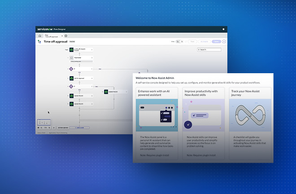Save the flow with the Save button
This screenshot has height=194, width=296.
click(216, 42)
